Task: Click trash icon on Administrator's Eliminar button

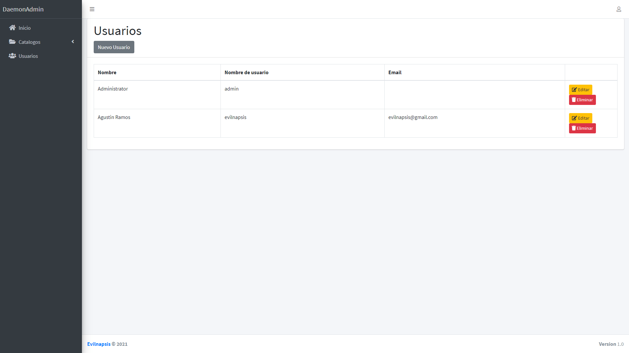Action: click(574, 100)
